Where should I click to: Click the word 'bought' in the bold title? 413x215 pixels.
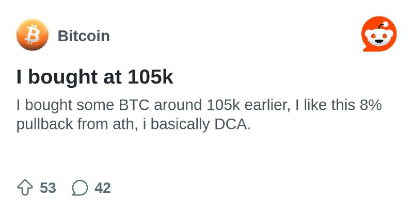63,77
